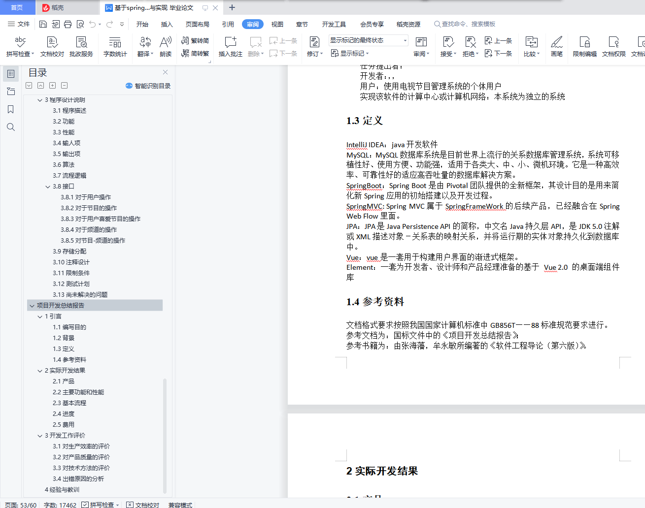Open the 显示标记的最终状态 combo box

coord(369,40)
